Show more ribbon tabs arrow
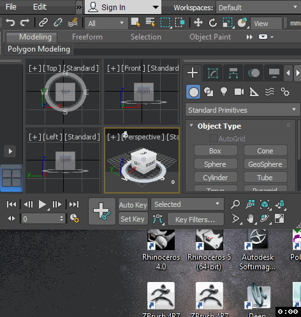This screenshot has height=317, width=301. [x=249, y=37]
